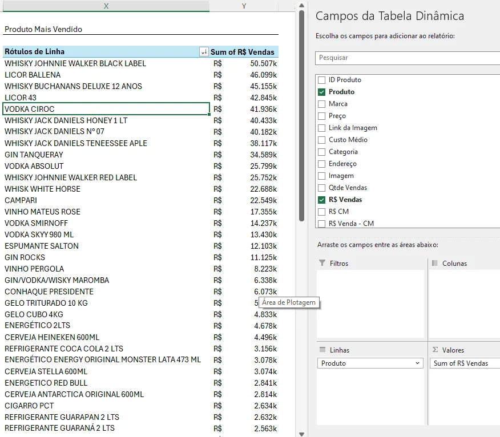Viewport: 500px width, 437px height.
Task: Click the Filtros funnel icon
Action: [322, 263]
